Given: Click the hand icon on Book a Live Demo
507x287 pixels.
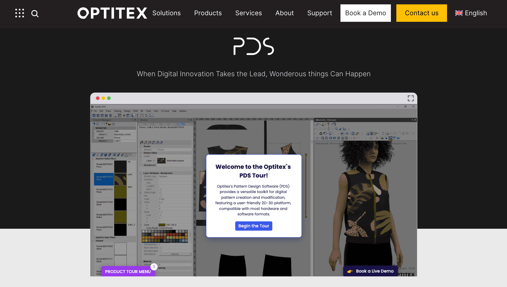Looking at the screenshot, I should 350,271.
